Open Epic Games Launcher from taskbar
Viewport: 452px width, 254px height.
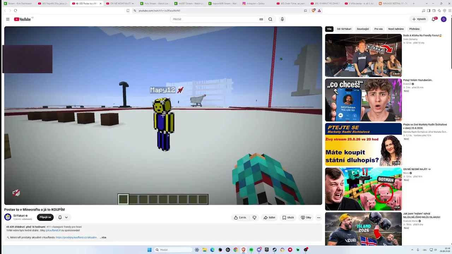267,250
